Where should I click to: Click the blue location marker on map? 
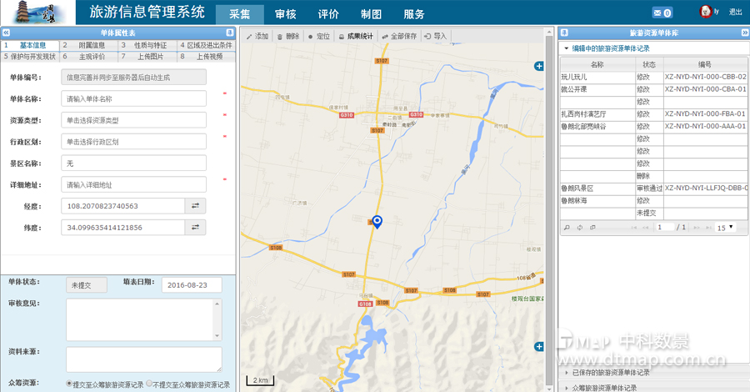pos(377,221)
